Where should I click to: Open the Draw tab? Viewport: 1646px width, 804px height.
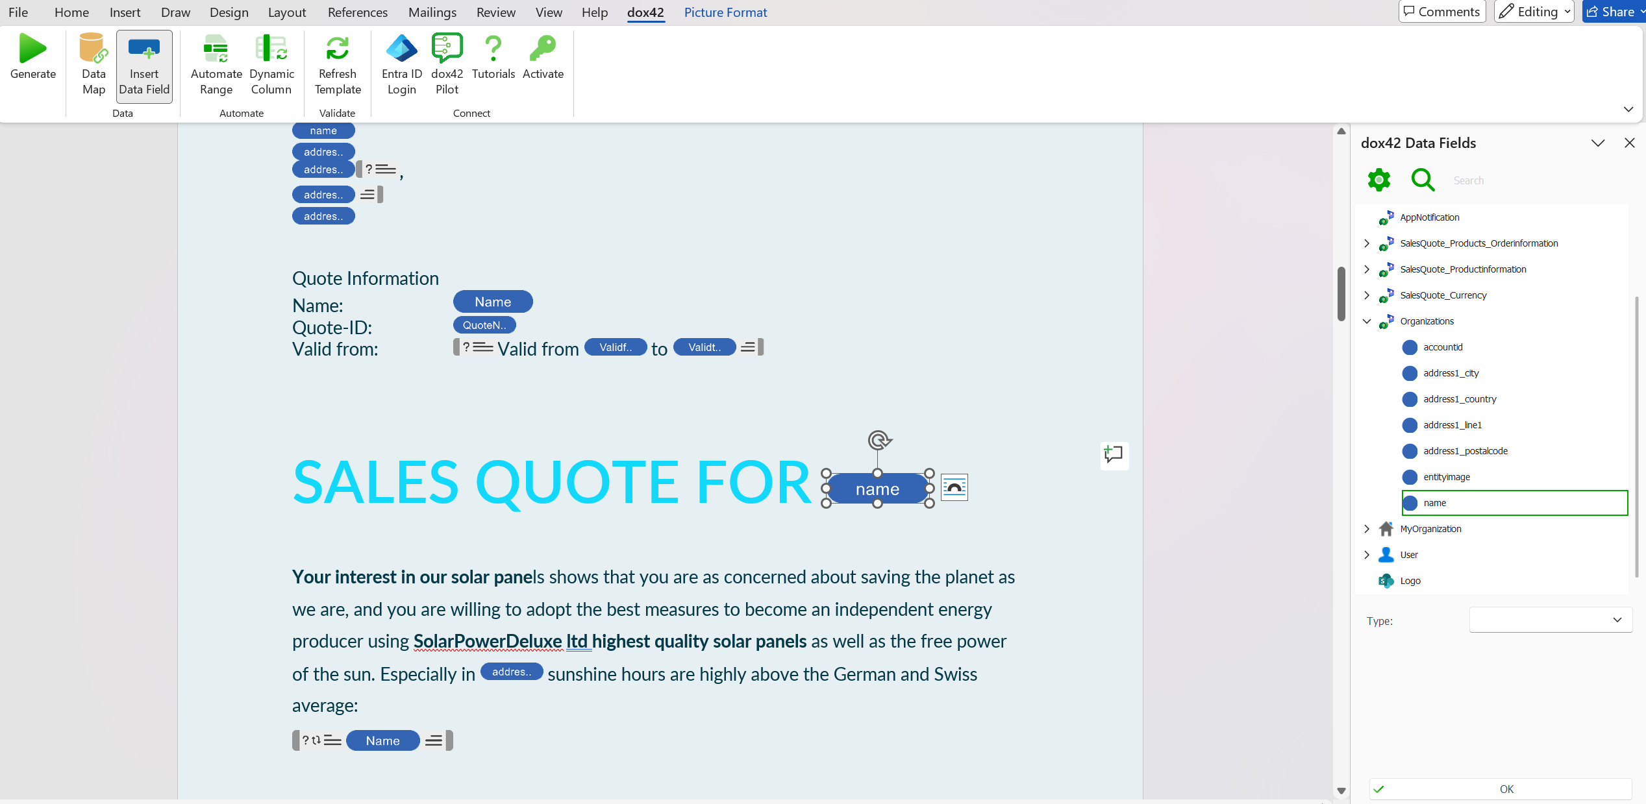point(175,12)
